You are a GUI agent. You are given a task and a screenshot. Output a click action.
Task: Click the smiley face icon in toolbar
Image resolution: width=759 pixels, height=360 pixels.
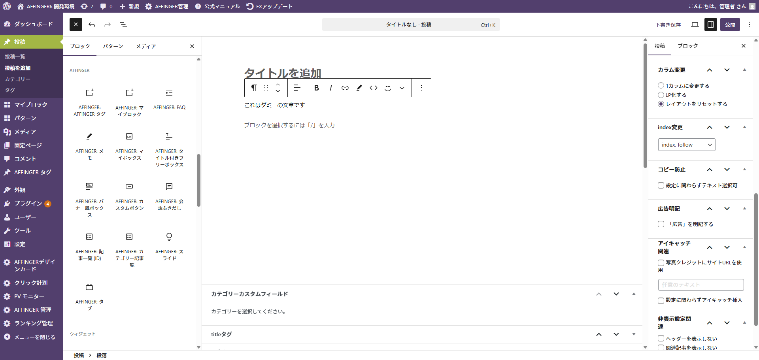tap(388, 88)
